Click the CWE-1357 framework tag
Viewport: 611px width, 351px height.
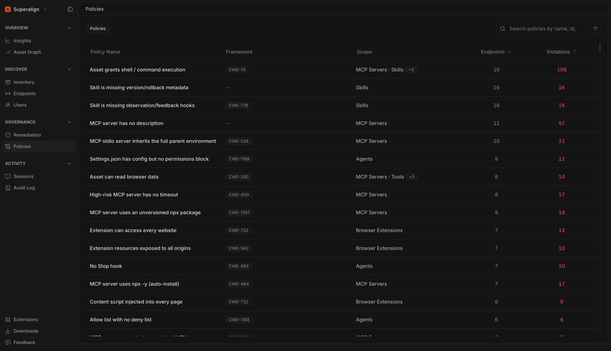click(239, 213)
